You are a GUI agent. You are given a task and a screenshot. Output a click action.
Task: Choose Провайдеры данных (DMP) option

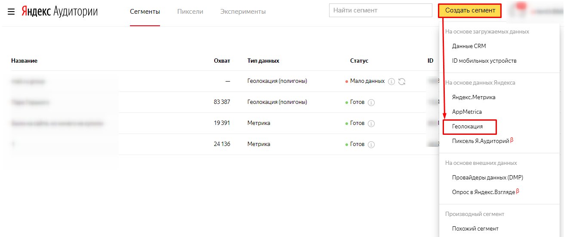pyautogui.click(x=487, y=177)
